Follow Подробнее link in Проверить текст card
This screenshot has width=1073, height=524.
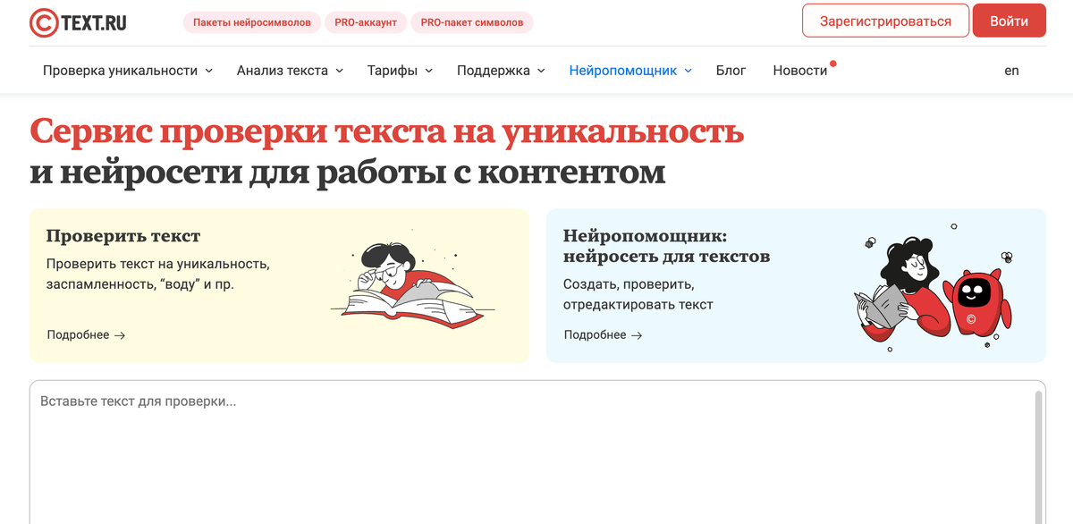[x=86, y=335]
